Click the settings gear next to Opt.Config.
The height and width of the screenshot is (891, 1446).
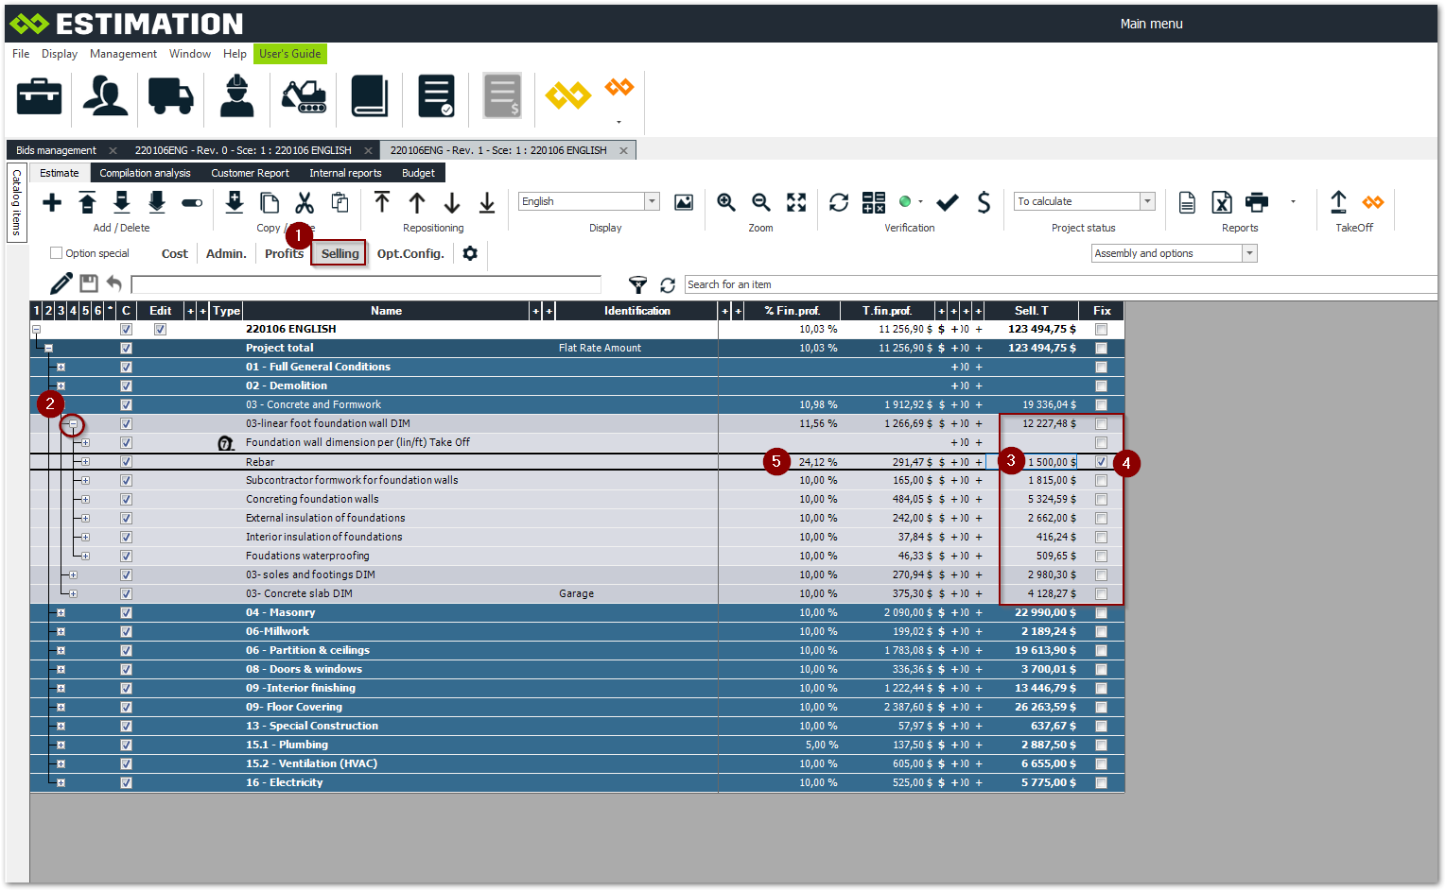[x=470, y=253]
